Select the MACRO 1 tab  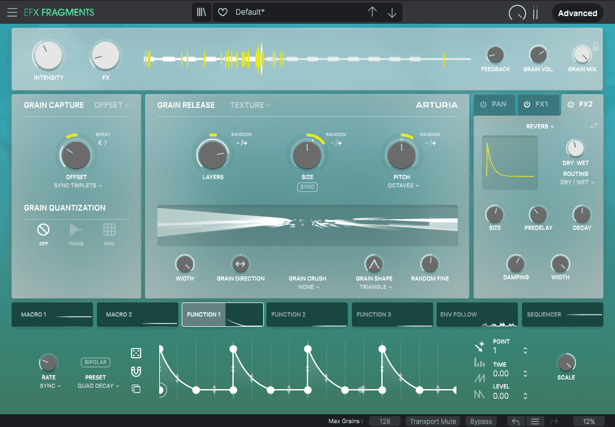52,315
